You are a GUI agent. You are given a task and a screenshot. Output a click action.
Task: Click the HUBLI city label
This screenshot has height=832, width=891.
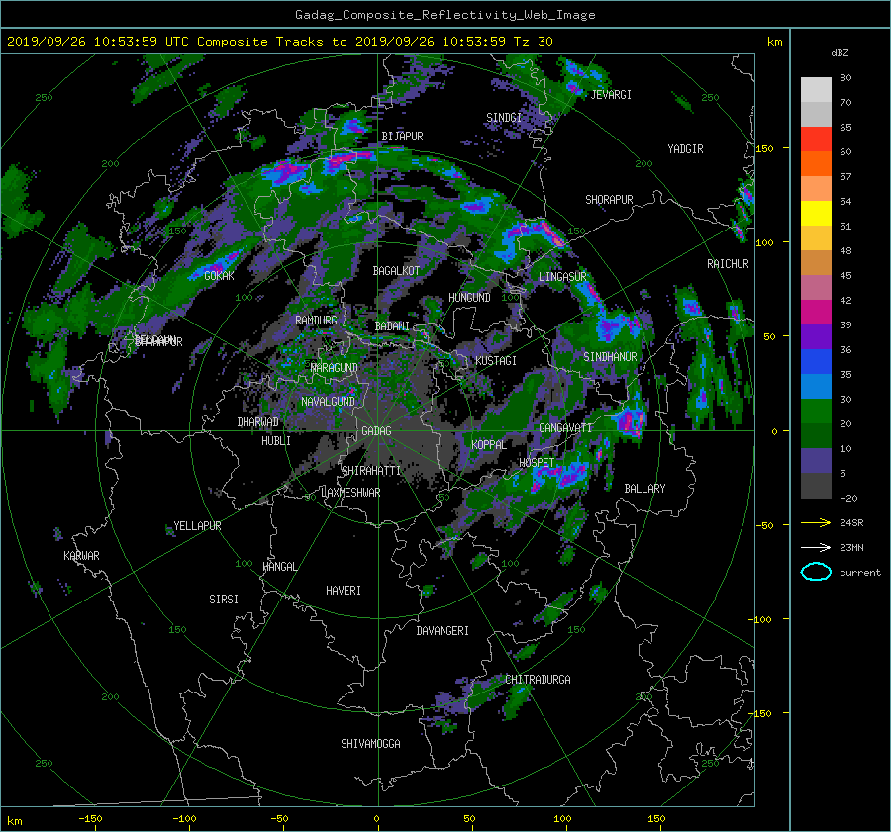tap(276, 441)
